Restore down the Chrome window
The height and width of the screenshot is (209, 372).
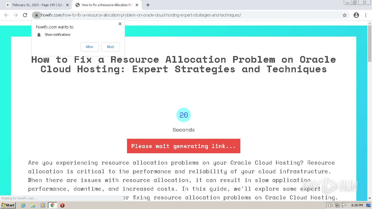point(355,3)
